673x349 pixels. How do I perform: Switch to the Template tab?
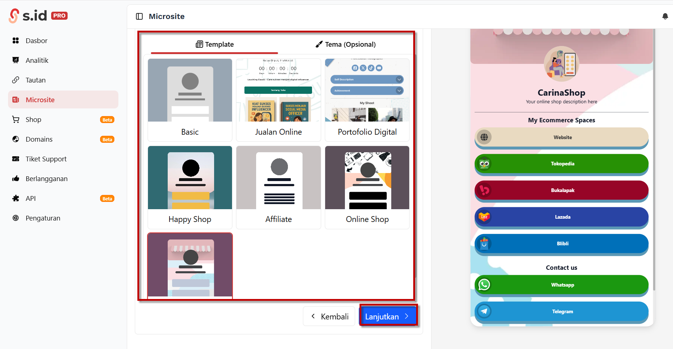[215, 44]
